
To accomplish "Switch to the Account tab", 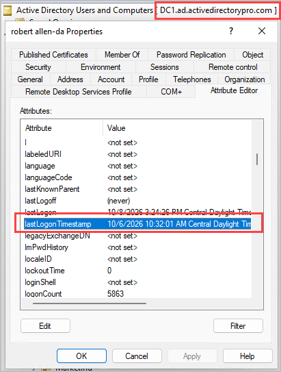I will coord(111,79).
